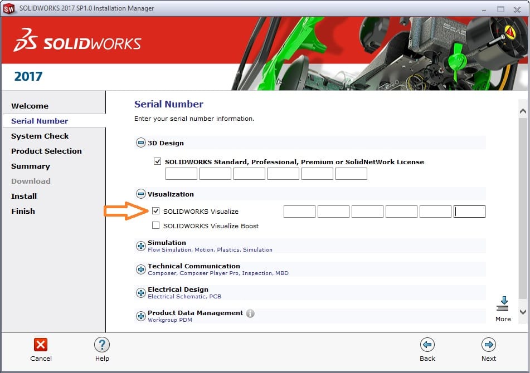The height and width of the screenshot is (373, 530).
Task: Click the SW app icon in title bar
Action: (9, 8)
